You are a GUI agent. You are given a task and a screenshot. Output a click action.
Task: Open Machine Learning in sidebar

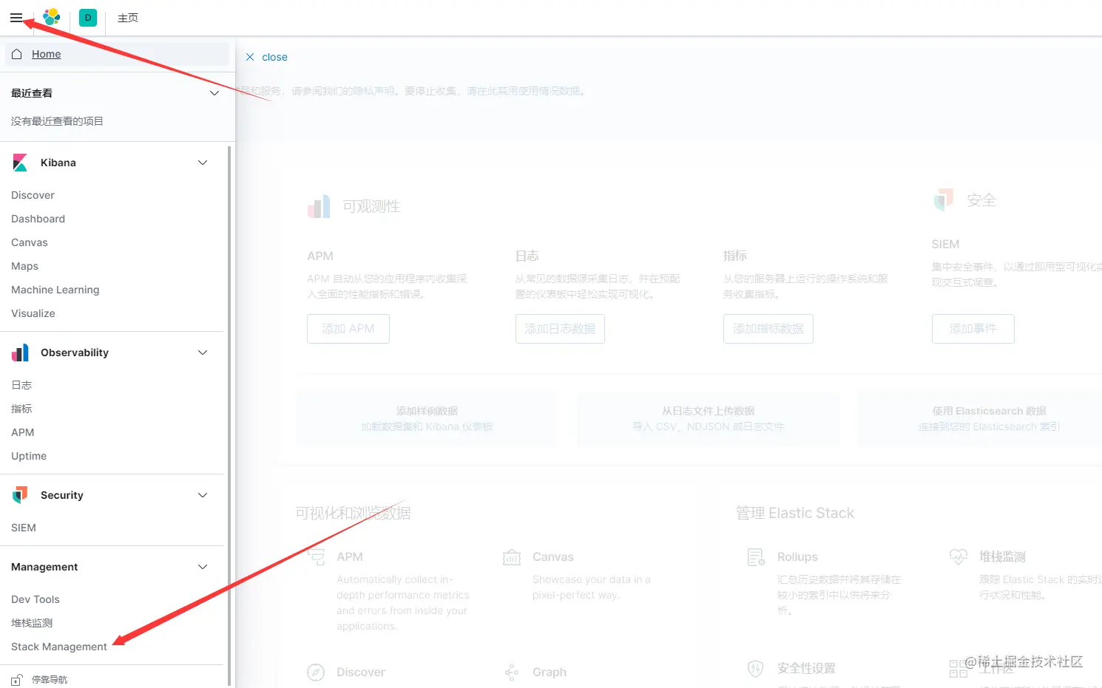55,290
